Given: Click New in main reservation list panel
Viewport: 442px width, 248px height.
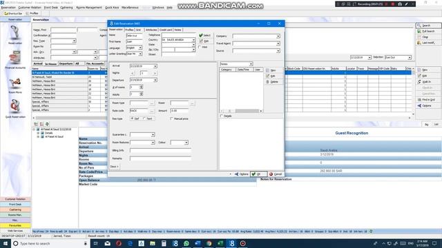Looking at the screenshot, I should (428, 70).
